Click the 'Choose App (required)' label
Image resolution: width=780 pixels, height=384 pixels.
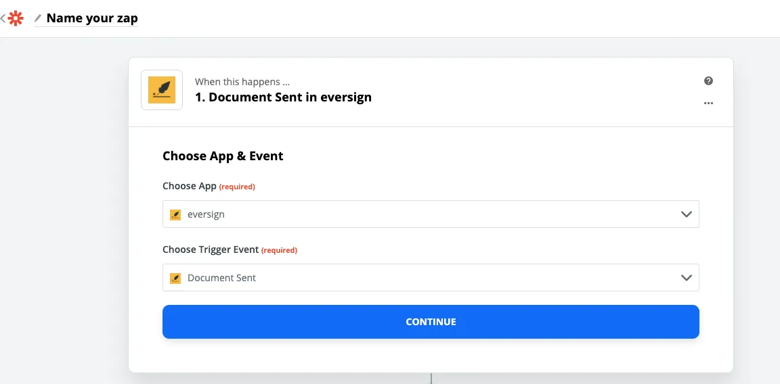(x=209, y=187)
